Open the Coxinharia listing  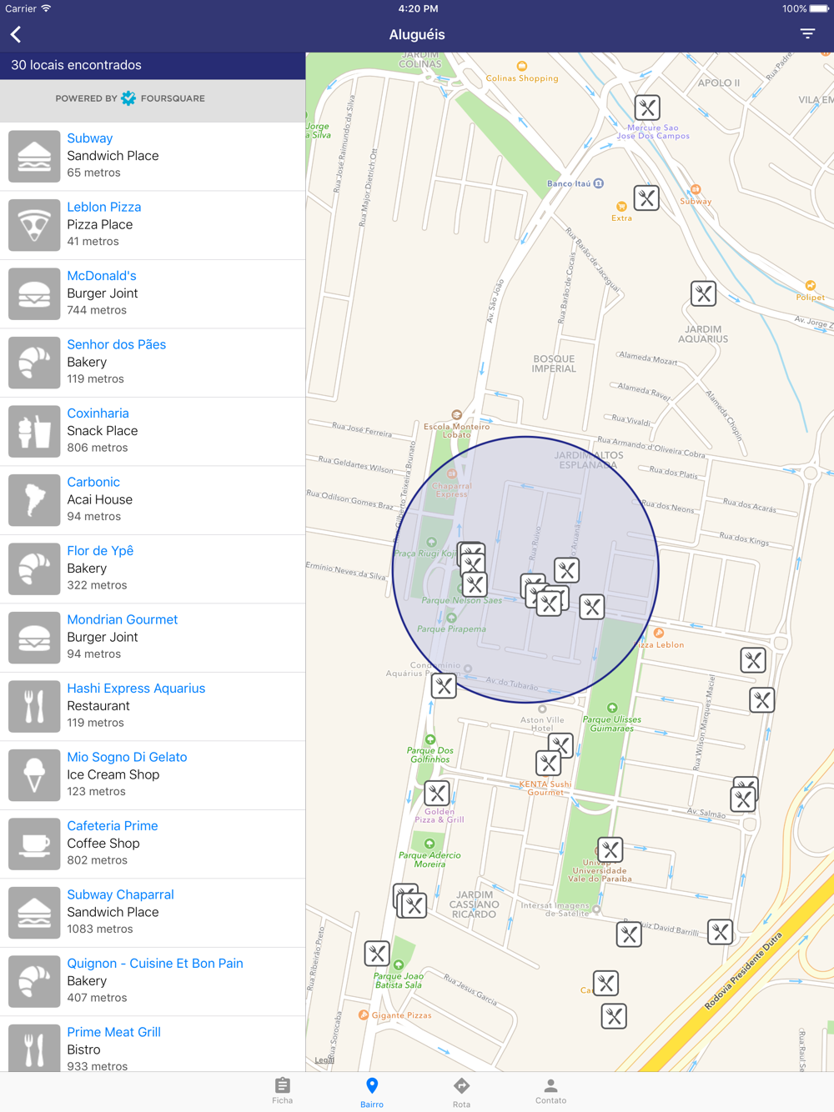pyautogui.click(x=153, y=431)
